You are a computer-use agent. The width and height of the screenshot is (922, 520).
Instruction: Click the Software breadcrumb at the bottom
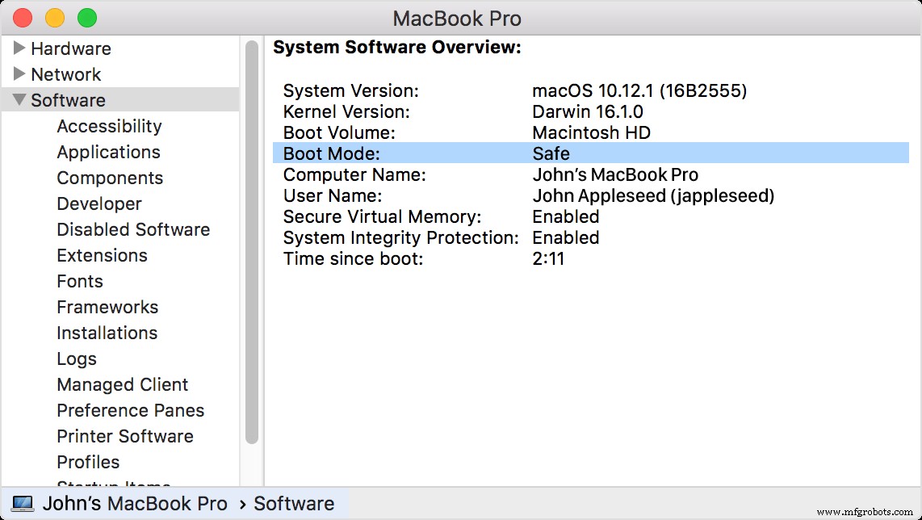(294, 503)
